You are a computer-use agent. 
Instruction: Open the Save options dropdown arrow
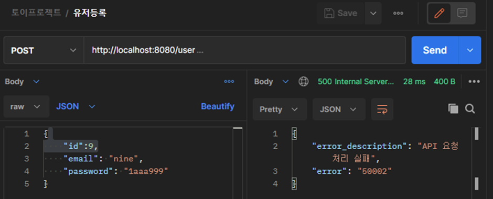coord(373,13)
